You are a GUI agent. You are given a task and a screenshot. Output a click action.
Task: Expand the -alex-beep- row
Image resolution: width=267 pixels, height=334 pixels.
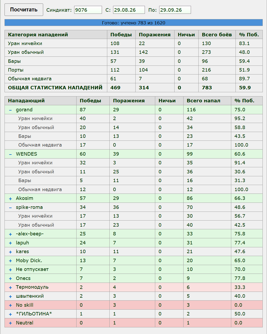pos(10,234)
